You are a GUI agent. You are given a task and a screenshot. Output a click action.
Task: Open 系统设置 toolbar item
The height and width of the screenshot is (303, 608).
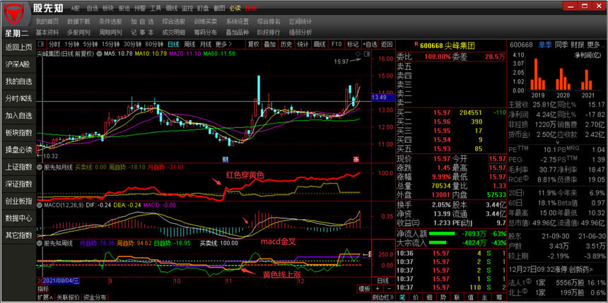(238, 21)
